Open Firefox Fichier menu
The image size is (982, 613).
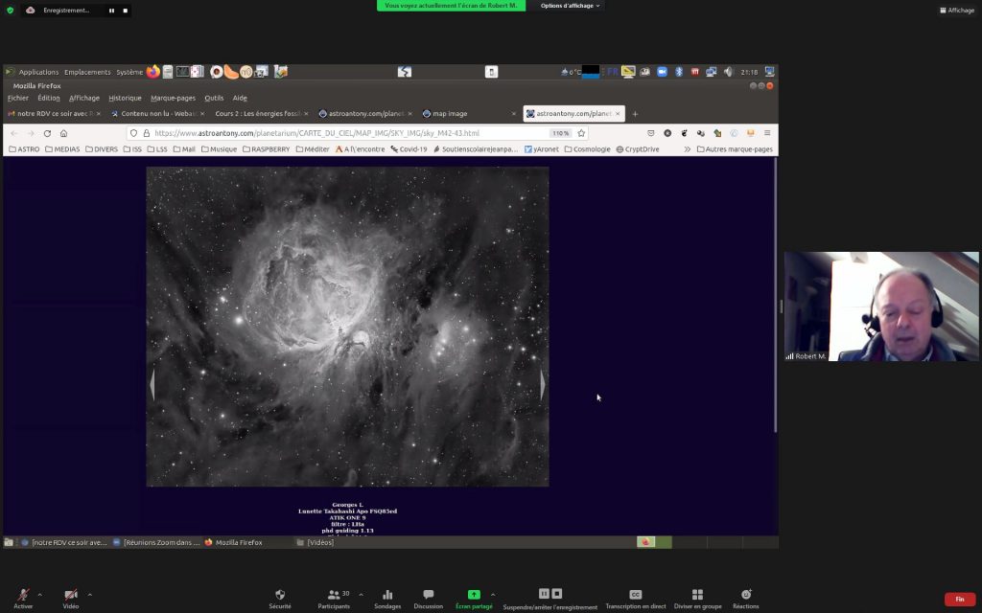coord(18,99)
